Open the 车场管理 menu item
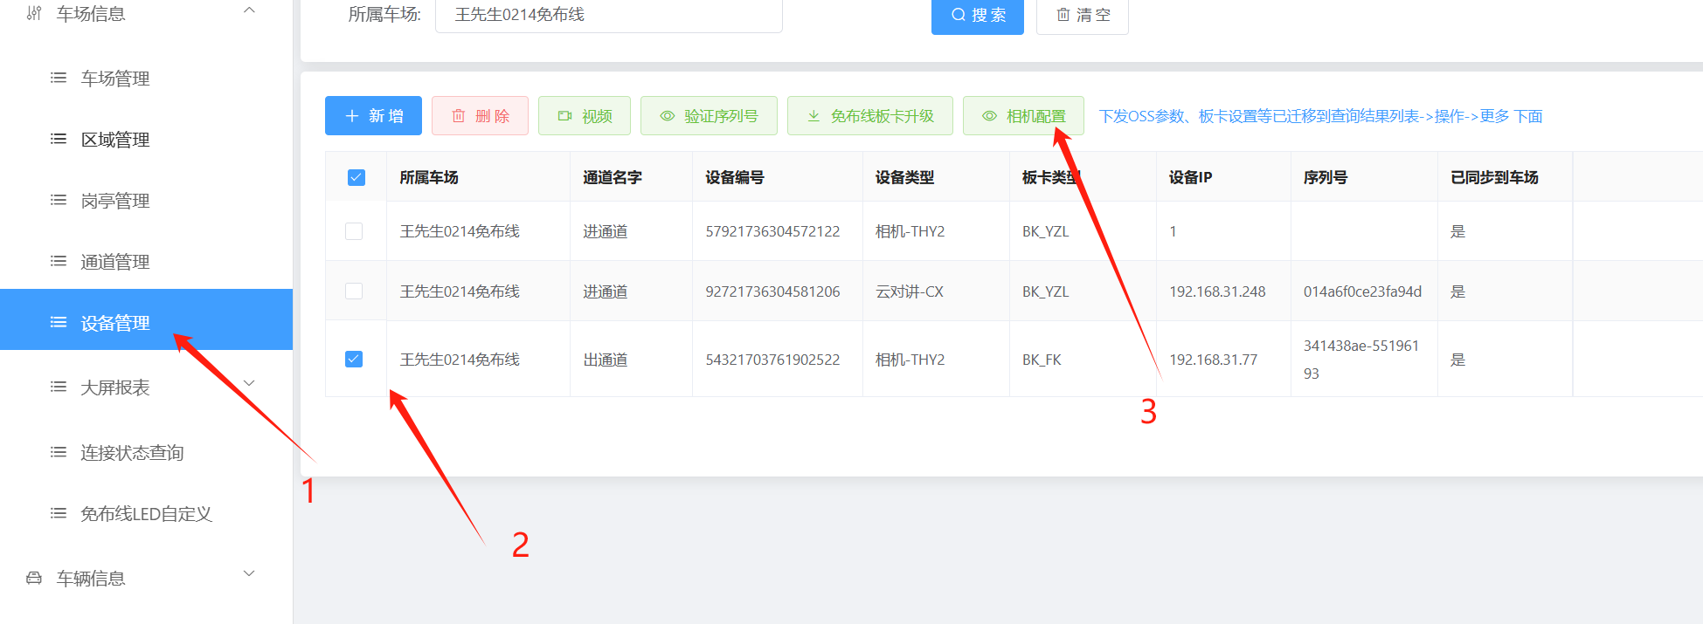This screenshot has height=624, width=1703. (x=146, y=79)
